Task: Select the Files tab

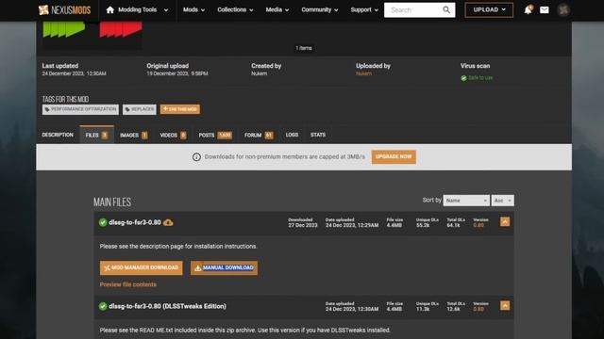Action: 96,135
